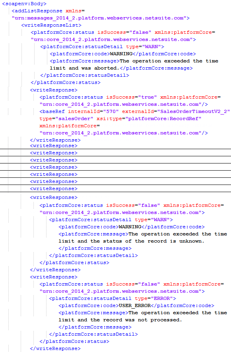
Task: Click the writeResponseList opening tag
Action: [x=51, y=25]
